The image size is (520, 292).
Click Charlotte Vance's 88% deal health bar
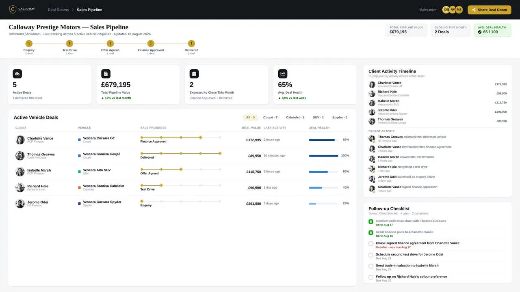pyautogui.click(x=323, y=140)
